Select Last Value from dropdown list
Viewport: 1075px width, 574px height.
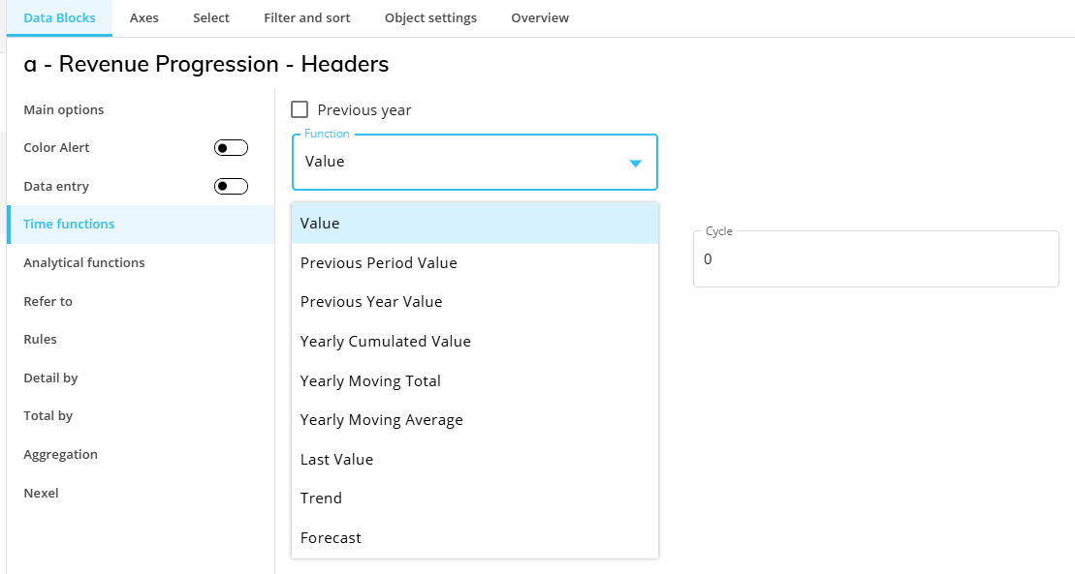pos(336,459)
